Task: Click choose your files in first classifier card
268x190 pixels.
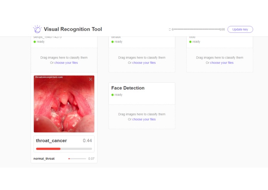Action: 66,63
